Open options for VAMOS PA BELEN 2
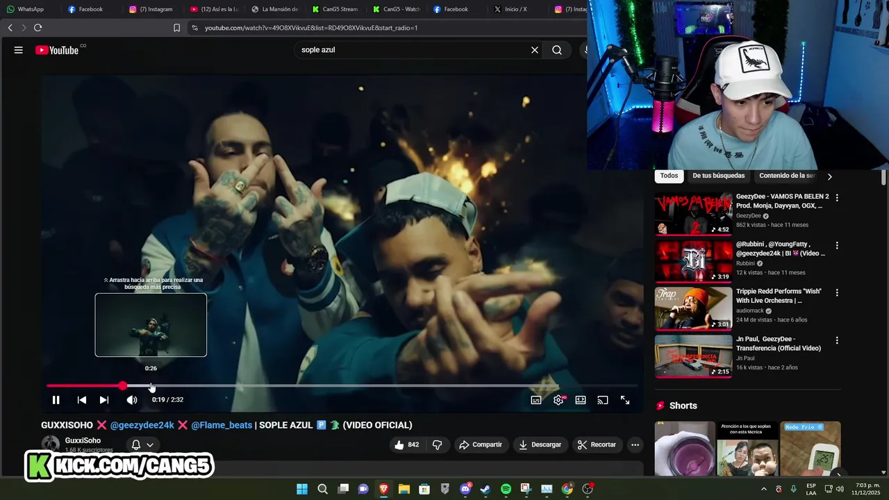This screenshot has width=889, height=500. (837, 198)
